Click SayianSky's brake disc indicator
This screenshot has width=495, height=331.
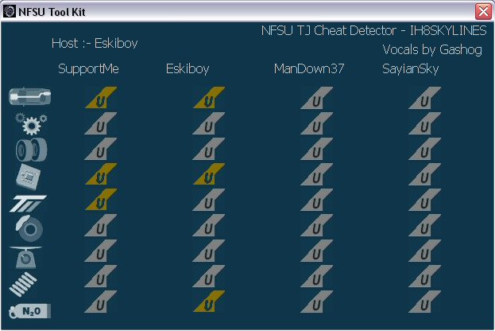point(424,225)
